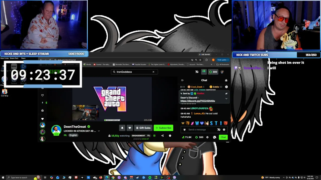321x180 pixels.
Task: Click Lance_43 username in chat
Action: pyautogui.click(x=199, y=113)
